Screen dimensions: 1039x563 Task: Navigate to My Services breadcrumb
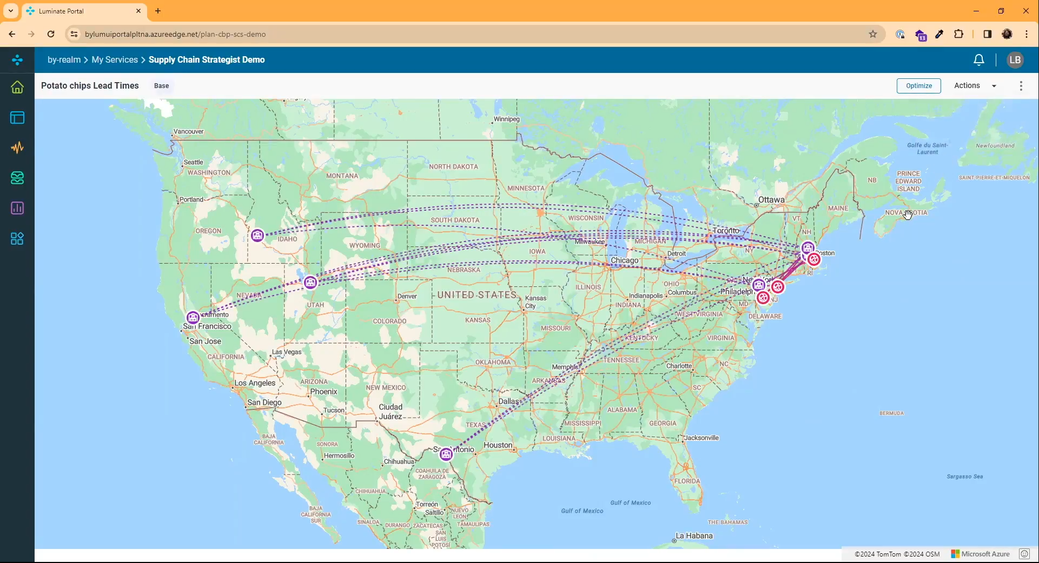click(x=115, y=60)
